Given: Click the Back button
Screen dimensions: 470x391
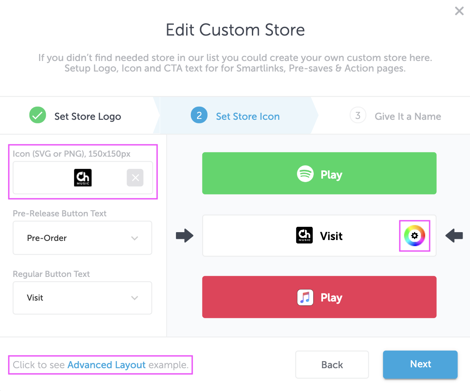Looking at the screenshot, I should 332,365.
